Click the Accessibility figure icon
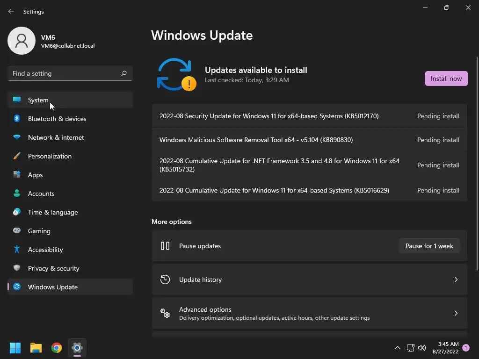Screen dimensions: 479x359 [17, 250]
